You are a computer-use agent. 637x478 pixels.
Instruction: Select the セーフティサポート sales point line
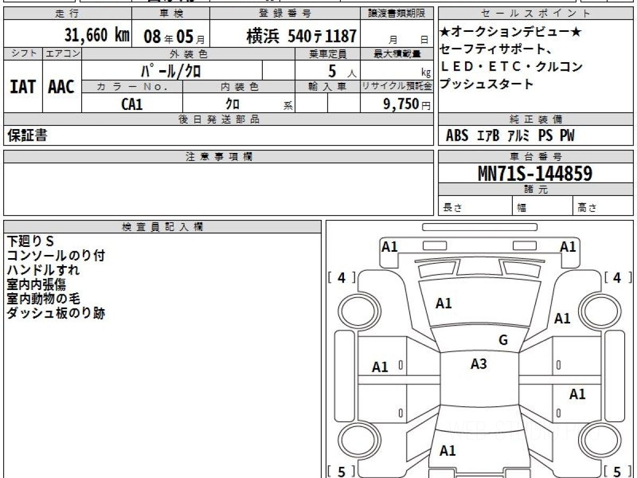pos(497,50)
